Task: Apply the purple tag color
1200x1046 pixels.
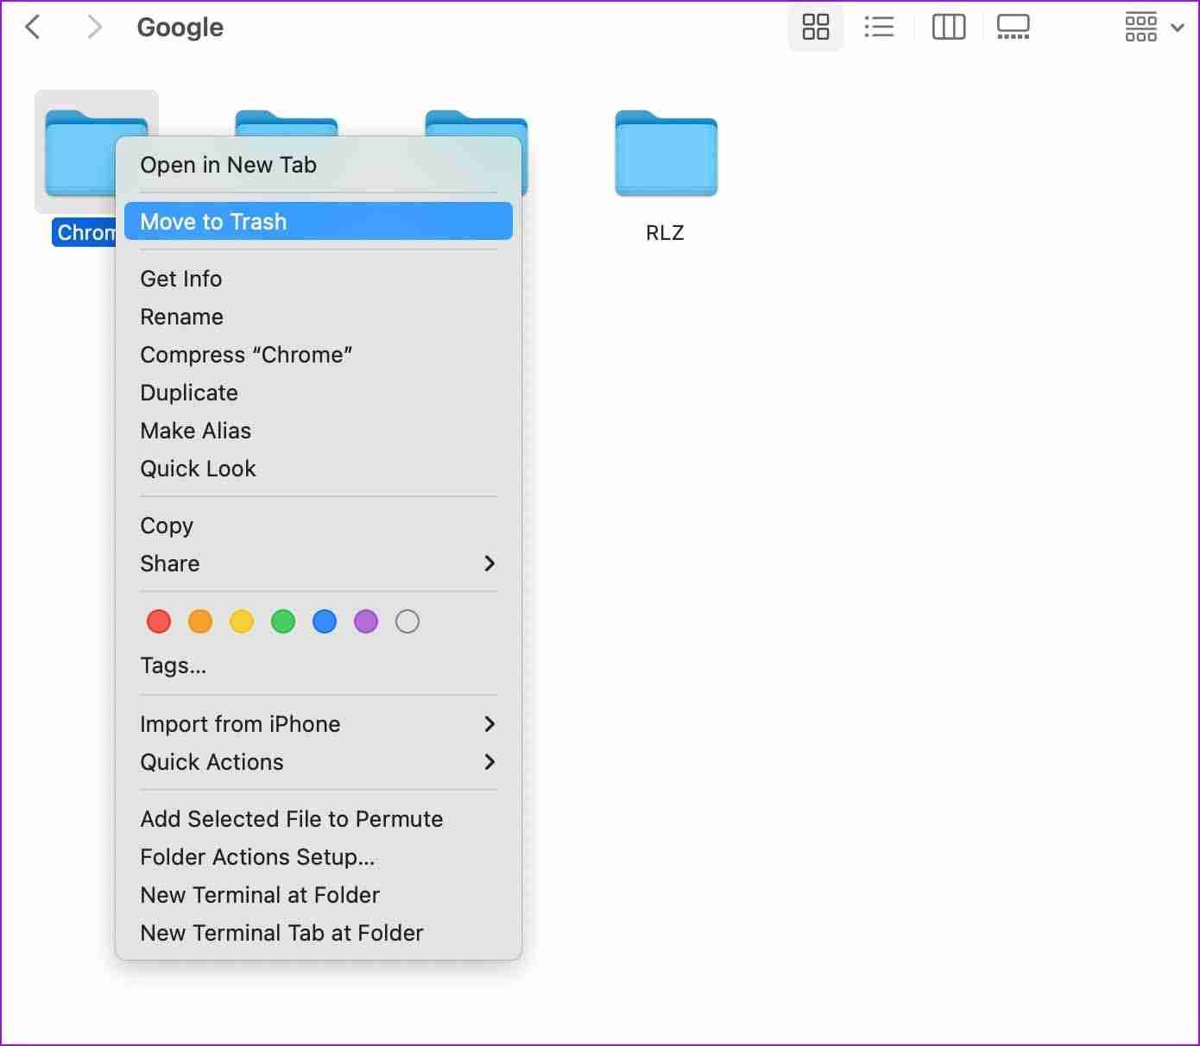Action: pyautogui.click(x=366, y=621)
